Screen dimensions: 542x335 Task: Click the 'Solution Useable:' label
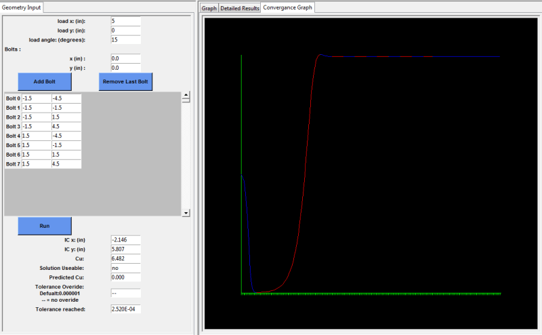(62, 268)
